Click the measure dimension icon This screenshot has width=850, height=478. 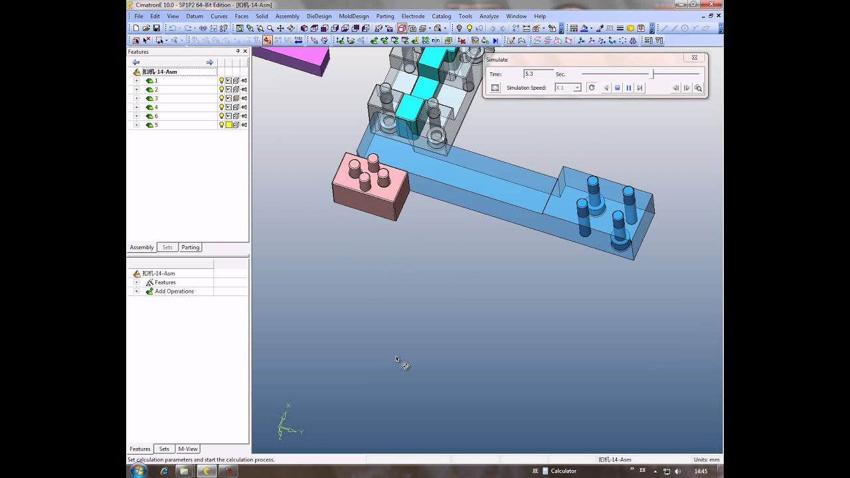pyautogui.click(x=526, y=28)
